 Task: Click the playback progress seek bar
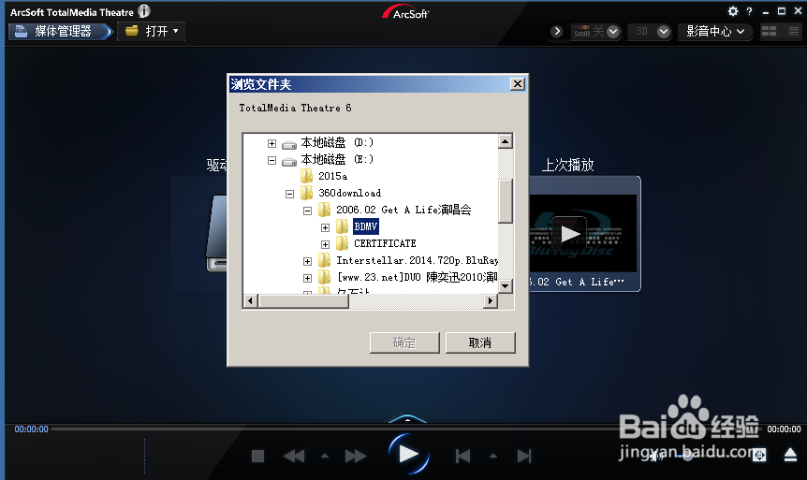coord(406,429)
